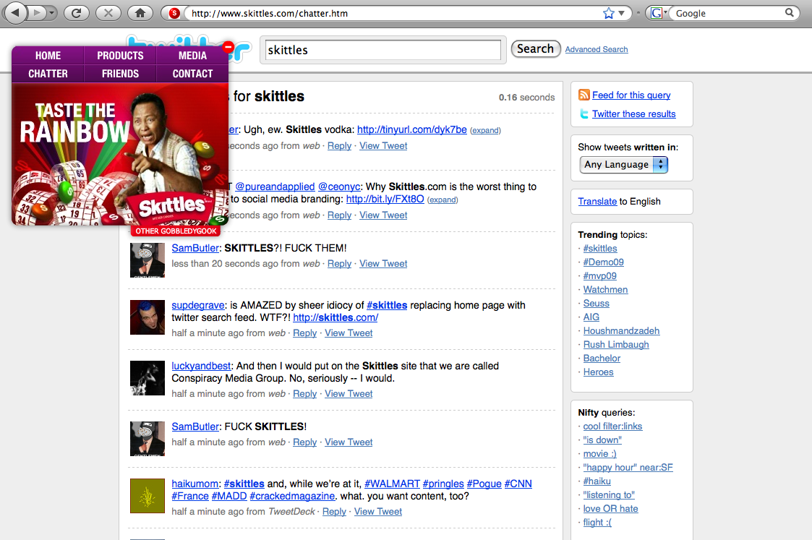Click the orange RSS feed icon
Viewport: 812px width, 540px height.
coord(584,95)
